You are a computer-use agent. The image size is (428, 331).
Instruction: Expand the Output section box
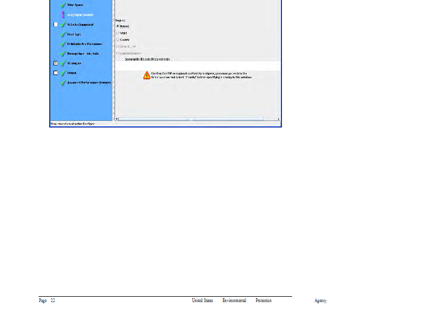pyautogui.click(x=56, y=73)
